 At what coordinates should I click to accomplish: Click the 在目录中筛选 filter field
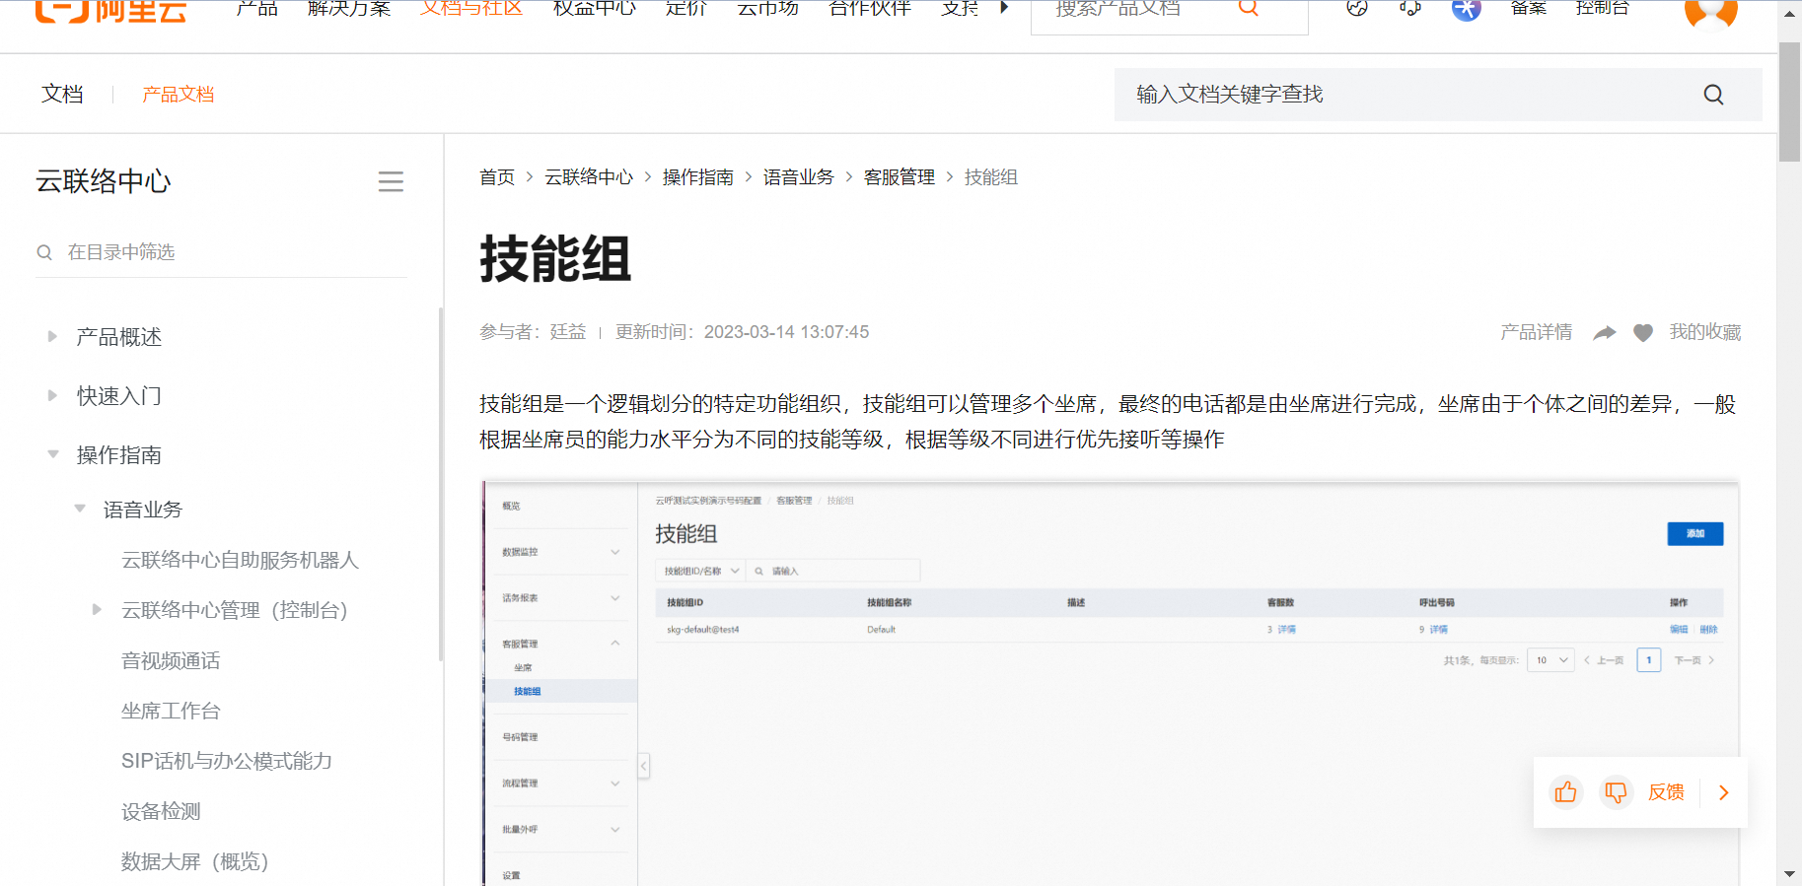coord(222,252)
